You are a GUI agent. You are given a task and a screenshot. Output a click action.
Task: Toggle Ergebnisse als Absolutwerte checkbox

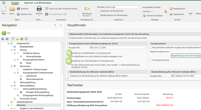pos(98,11)
